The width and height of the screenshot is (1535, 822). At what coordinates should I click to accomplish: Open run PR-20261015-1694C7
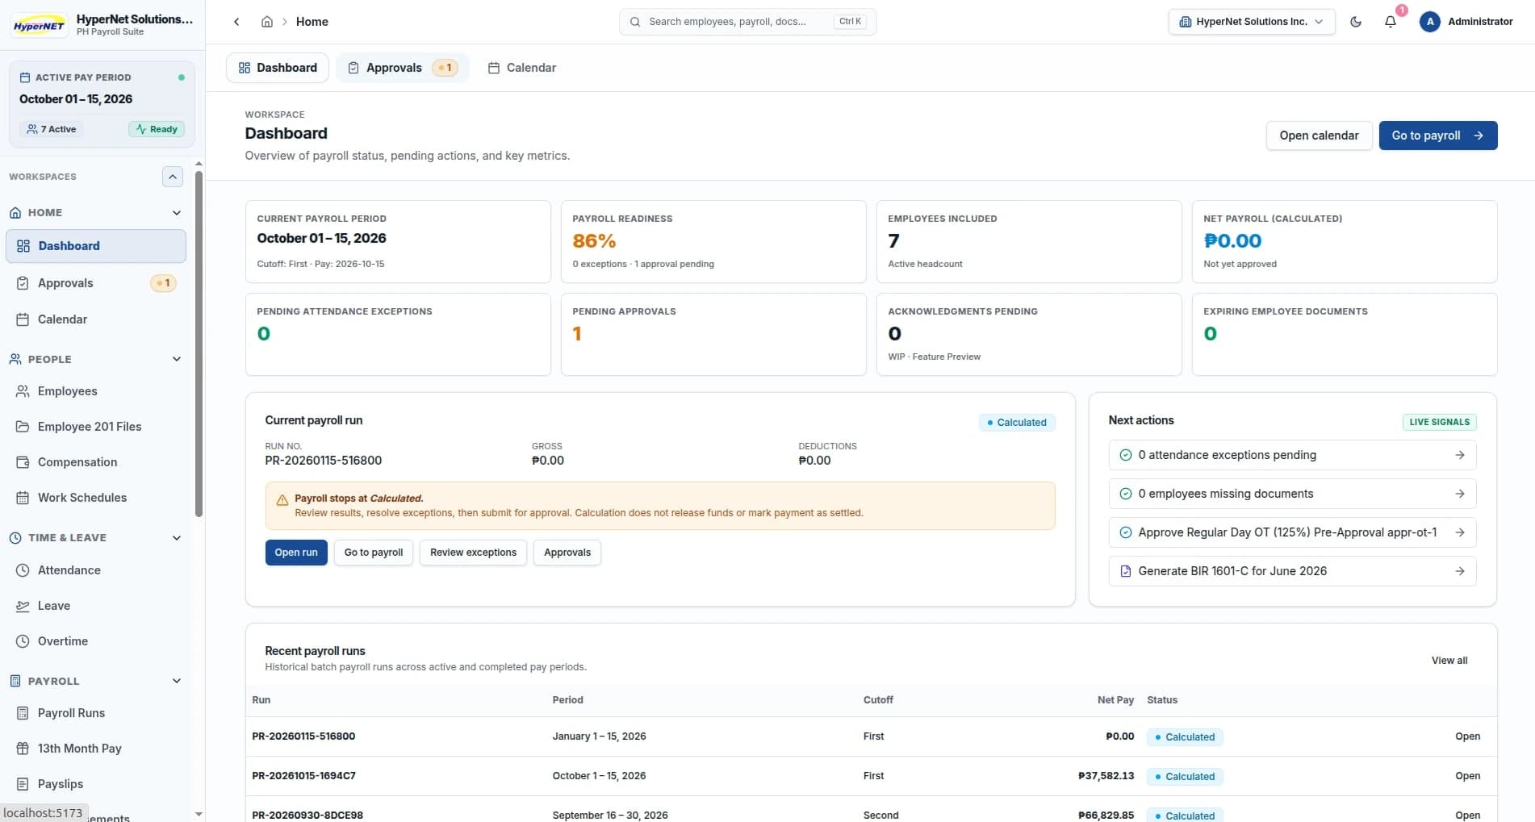pyautogui.click(x=1467, y=776)
